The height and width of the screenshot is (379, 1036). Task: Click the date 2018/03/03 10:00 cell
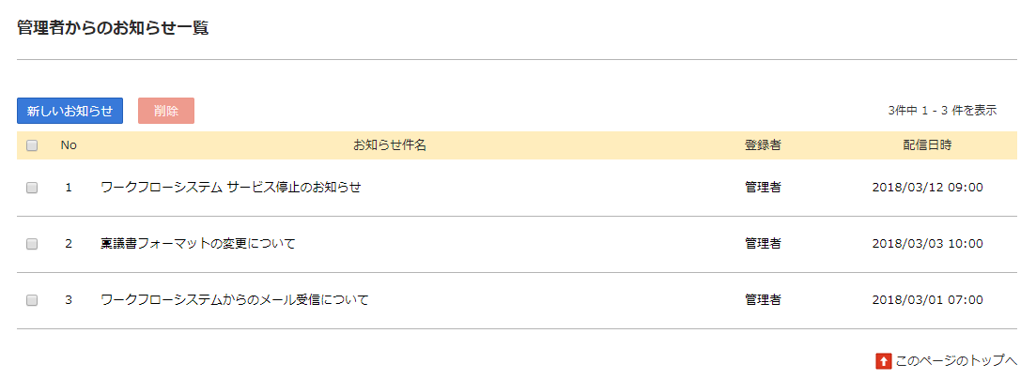(x=927, y=244)
